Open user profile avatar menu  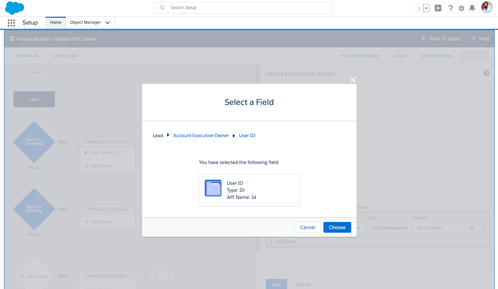tap(487, 7)
